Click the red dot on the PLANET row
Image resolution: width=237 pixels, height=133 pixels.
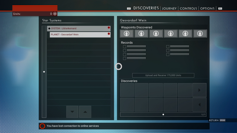[109, 34]
